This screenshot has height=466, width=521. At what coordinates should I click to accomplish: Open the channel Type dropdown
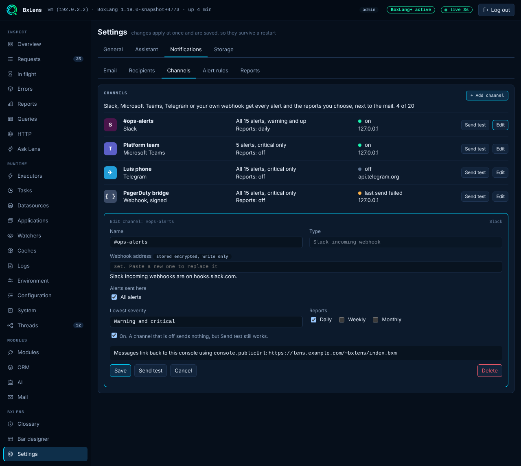coord(406,242)
